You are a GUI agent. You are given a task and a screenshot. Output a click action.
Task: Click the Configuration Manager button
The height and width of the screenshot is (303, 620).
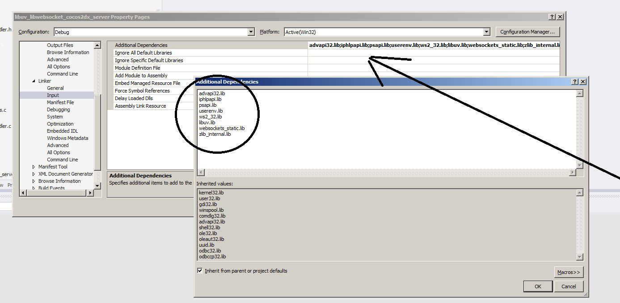coord(527,32)
